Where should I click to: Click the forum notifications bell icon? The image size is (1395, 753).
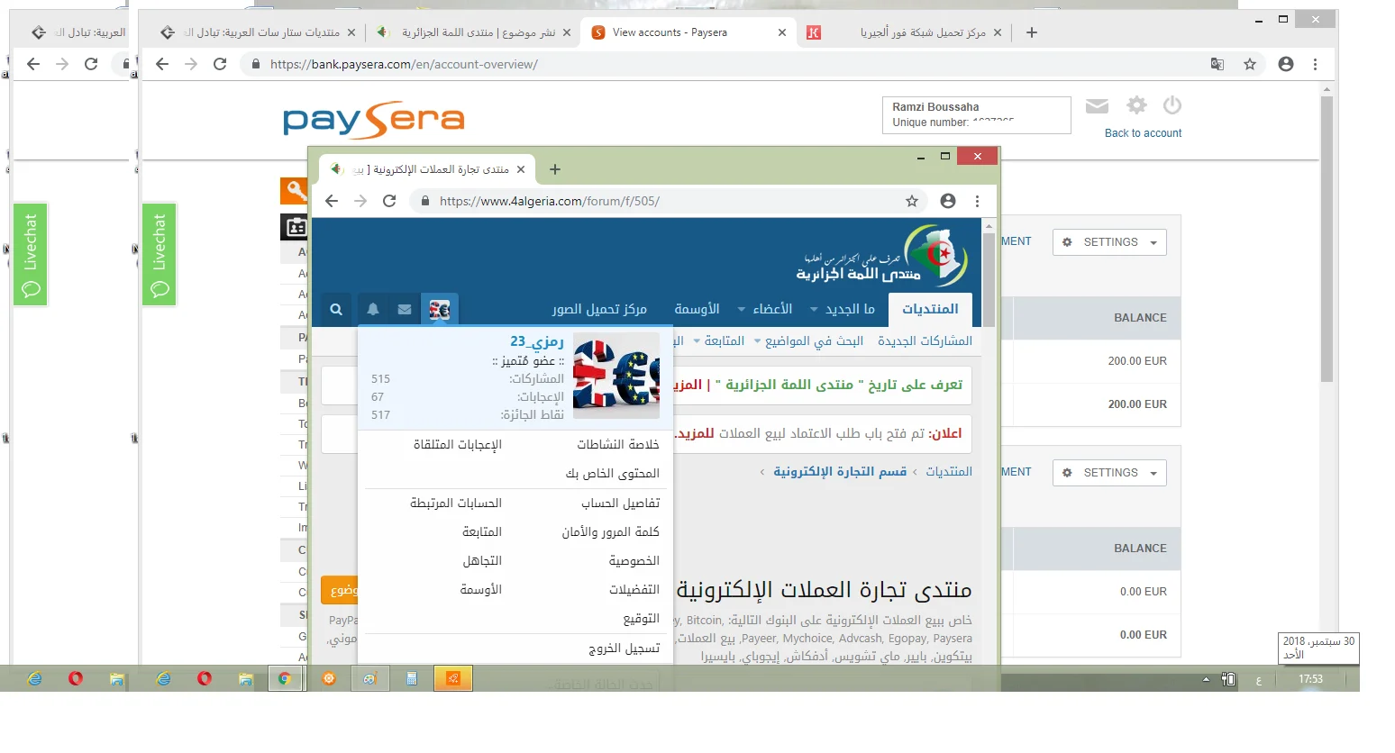[372, 309]
